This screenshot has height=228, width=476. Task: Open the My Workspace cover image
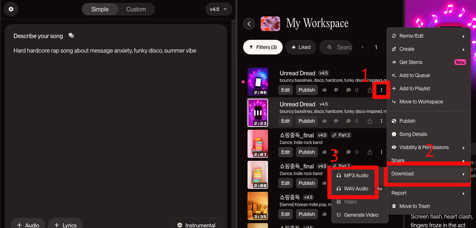[x=270, y=24]
